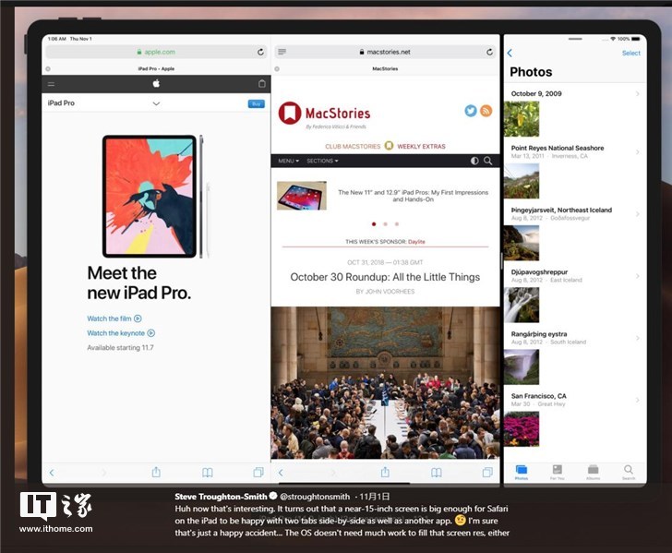
Task: Switch to the For You tab
Action: coord(558,472)
